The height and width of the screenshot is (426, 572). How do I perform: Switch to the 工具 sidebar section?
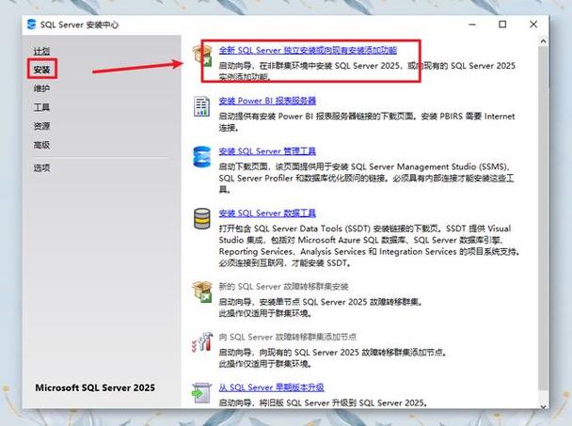(41, 107)
